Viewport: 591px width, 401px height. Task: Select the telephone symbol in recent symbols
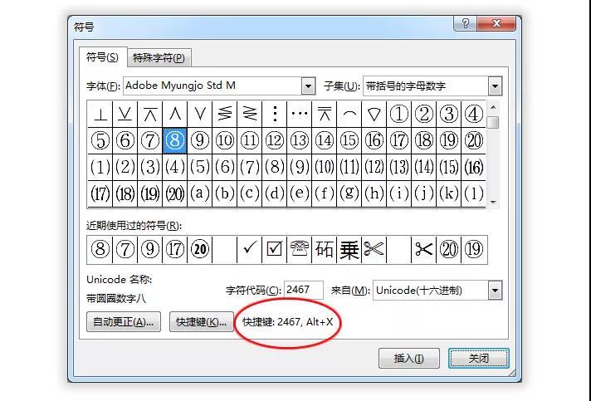(x=300, y=249)
